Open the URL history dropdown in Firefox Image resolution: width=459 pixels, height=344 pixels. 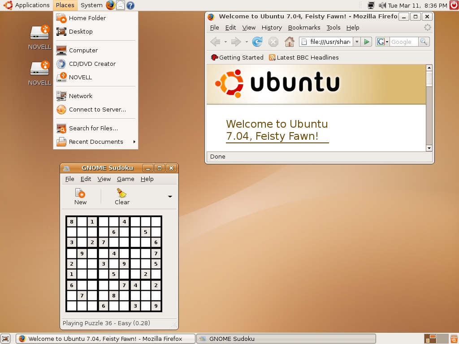click(x=357, y=42)
